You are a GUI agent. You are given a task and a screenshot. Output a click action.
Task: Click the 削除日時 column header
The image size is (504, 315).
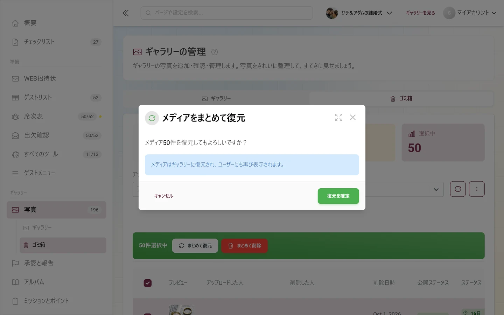pos(384,283)
